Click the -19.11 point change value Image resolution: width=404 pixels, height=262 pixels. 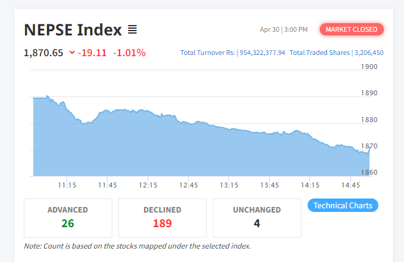coord(93,53)
